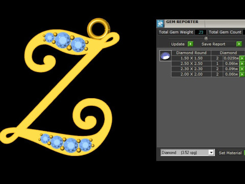Select the 2.50 X 2.50 size cell
Viewport: 245px width, 184px height.
point(191,63)
